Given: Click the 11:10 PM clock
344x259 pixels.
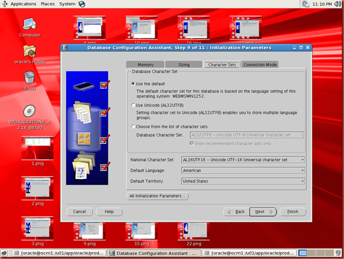Looking at the screenshot, I should click(x=322, y=4).
